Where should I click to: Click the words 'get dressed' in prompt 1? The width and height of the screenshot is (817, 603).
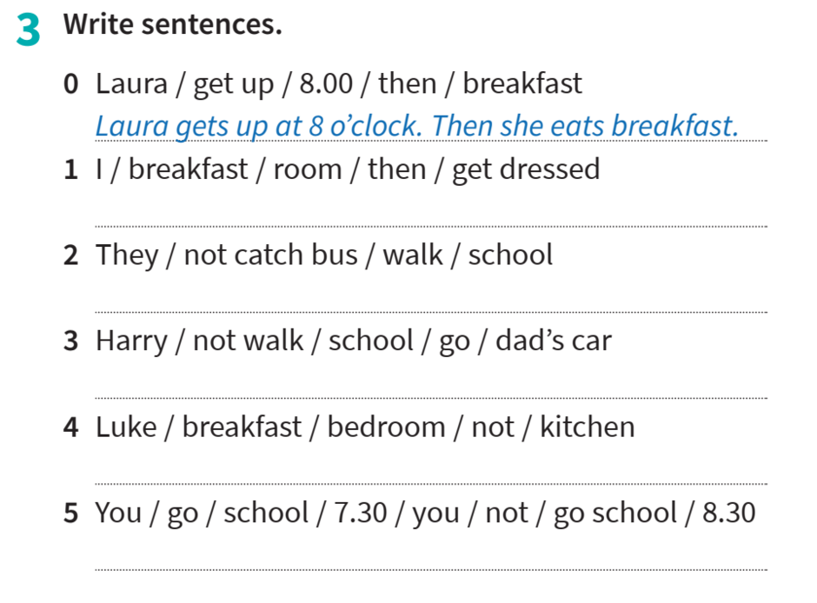526,171
